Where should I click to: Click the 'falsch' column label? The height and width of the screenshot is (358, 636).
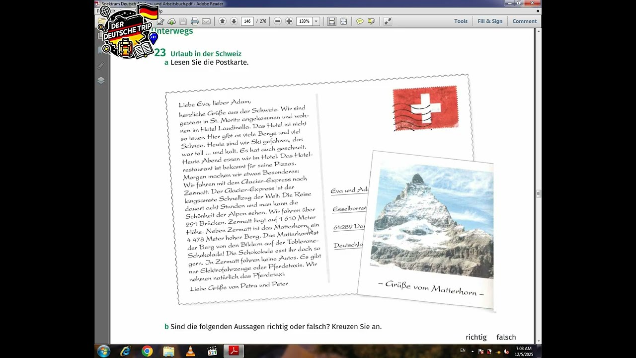tap(506, 337)
